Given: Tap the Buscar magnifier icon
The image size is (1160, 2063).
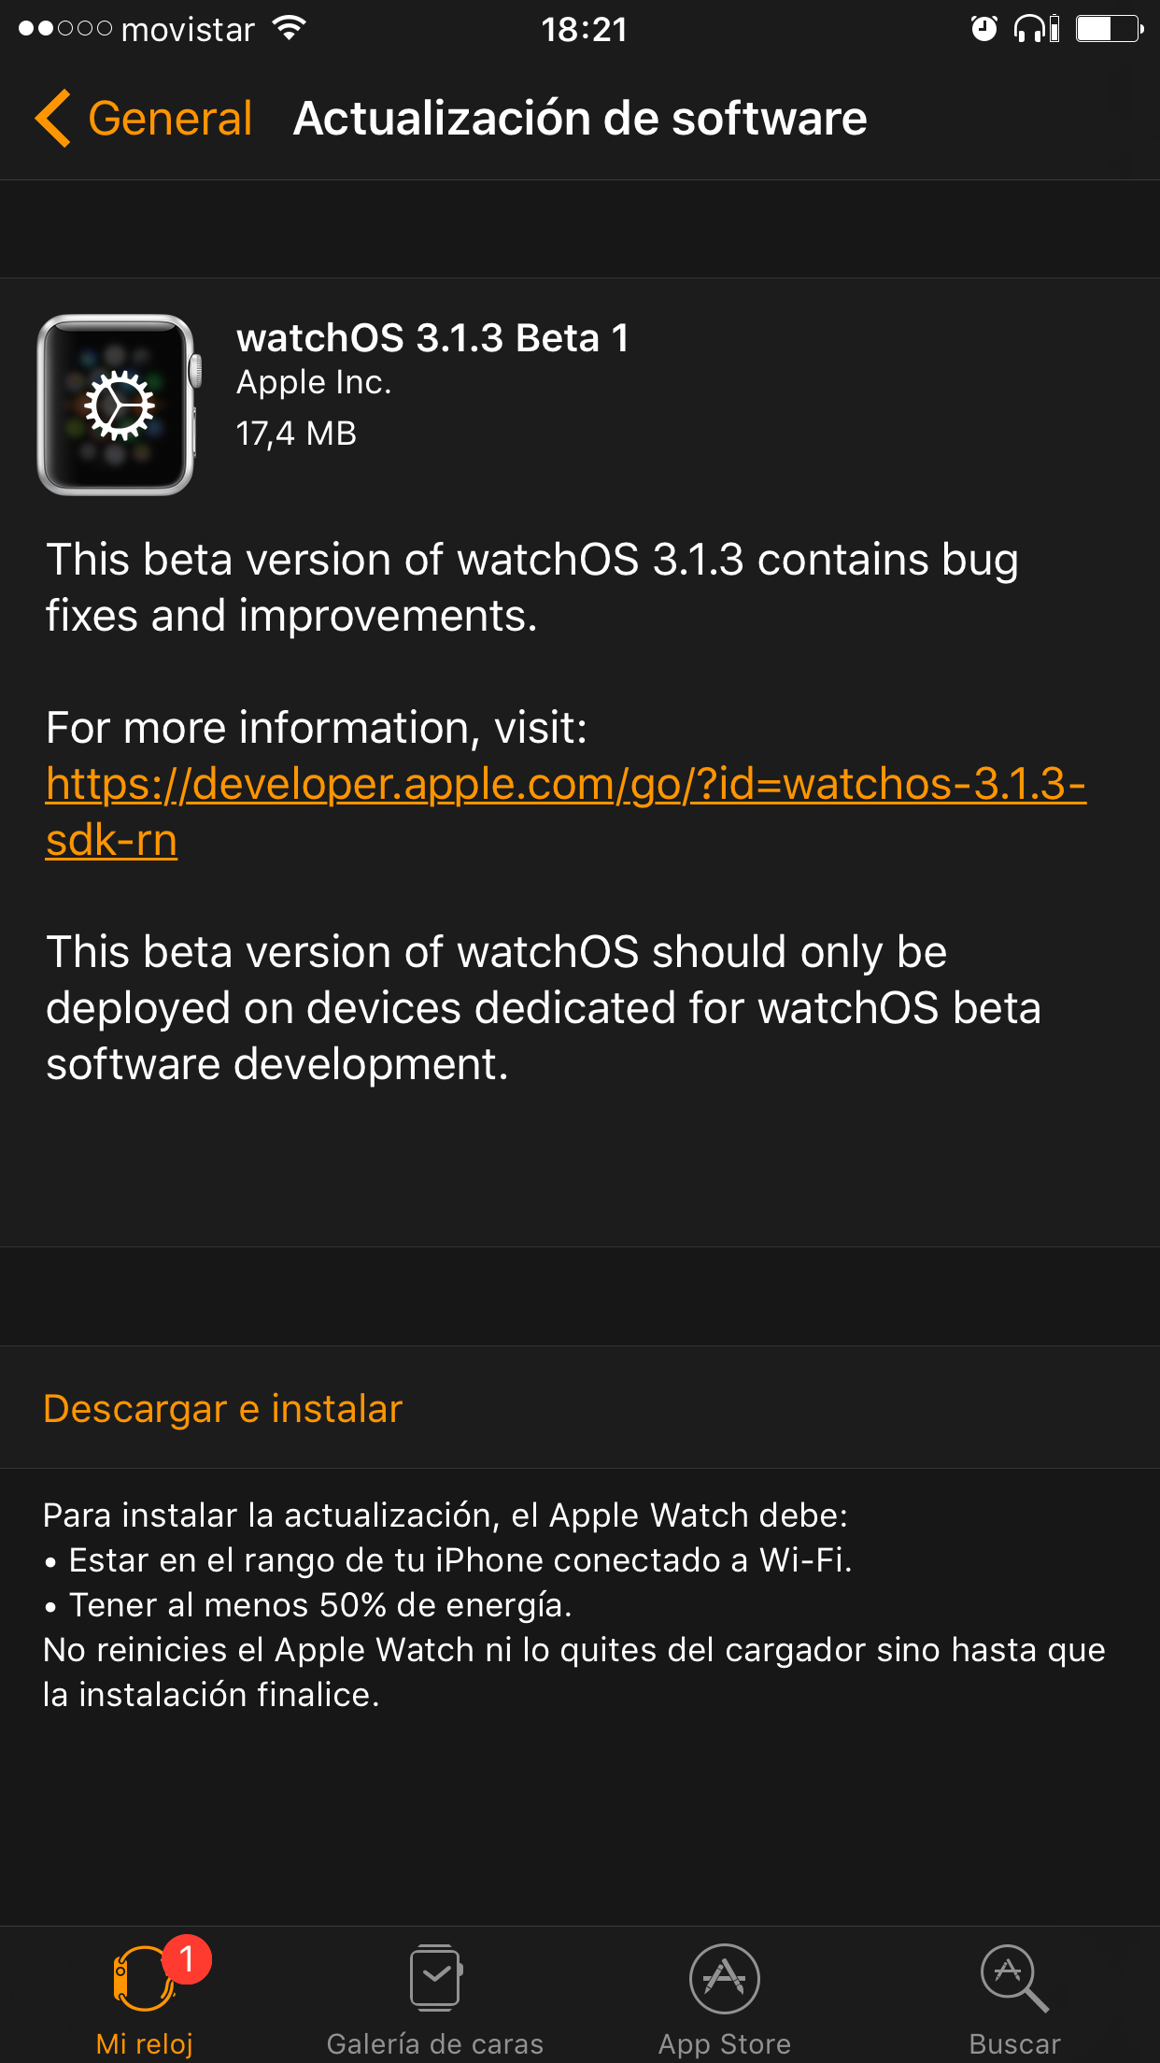Looking at the screenshot, I should [x=1014, y=1977].
